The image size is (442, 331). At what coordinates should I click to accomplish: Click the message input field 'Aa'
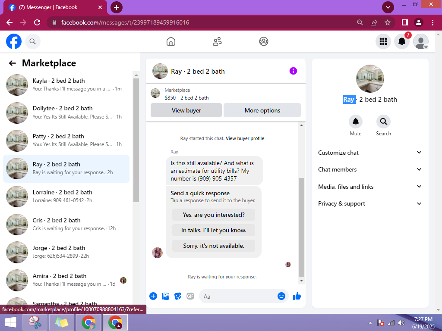click(x=238, y=296)
